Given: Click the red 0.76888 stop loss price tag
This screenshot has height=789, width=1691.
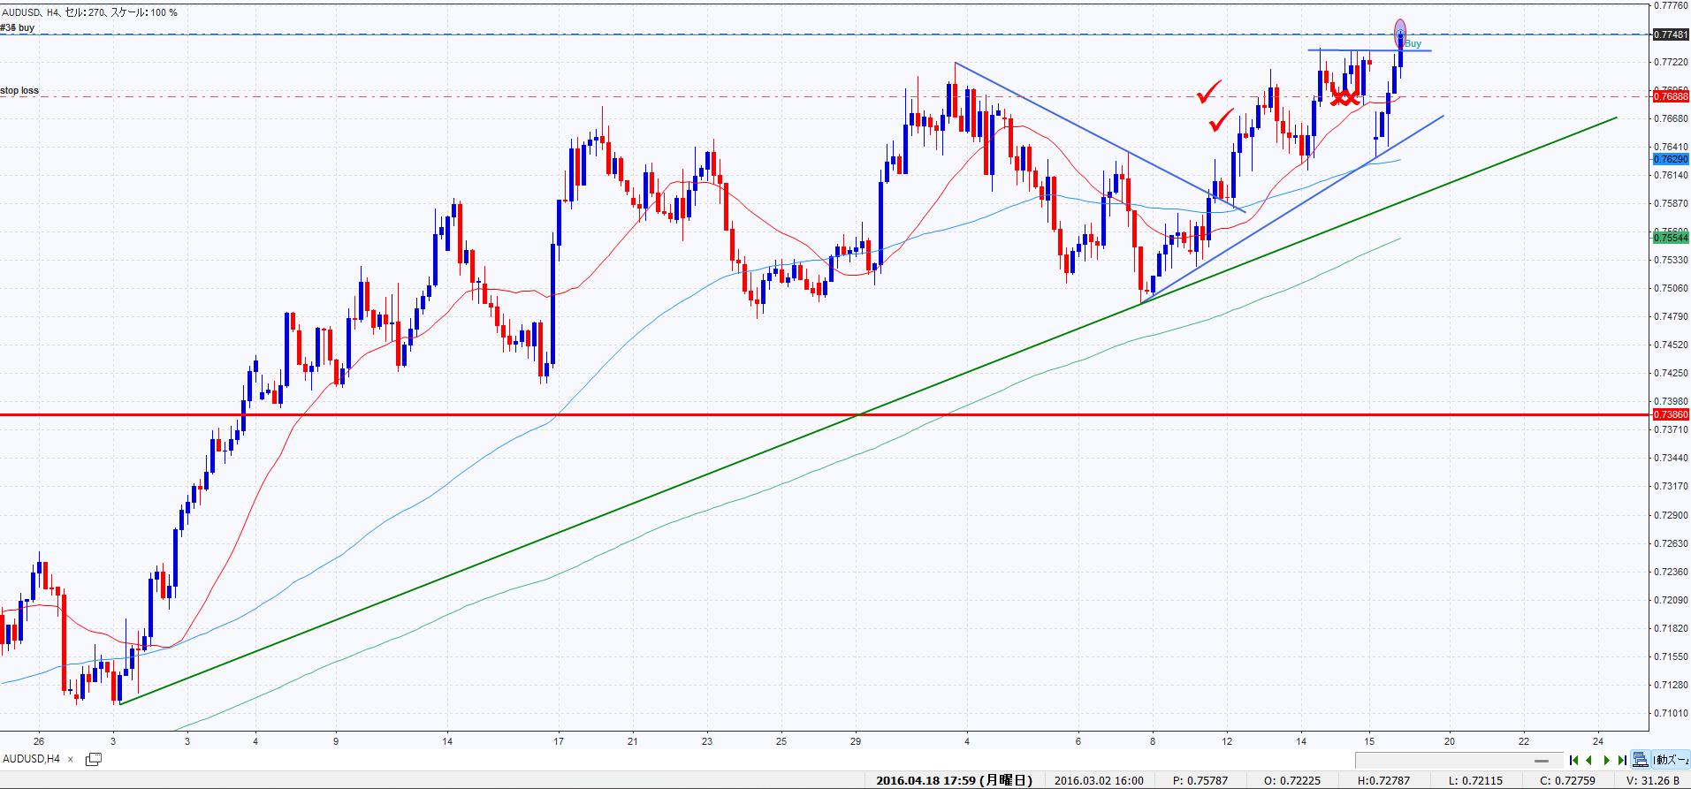Looking at the screenshot, I should [x=1670, y=96].
